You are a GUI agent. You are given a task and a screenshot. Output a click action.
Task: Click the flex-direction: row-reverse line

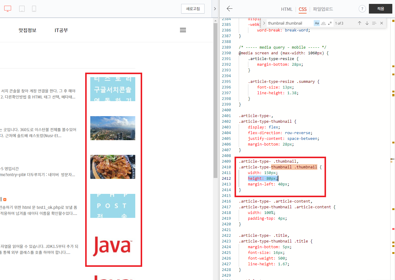pos(280,133)
